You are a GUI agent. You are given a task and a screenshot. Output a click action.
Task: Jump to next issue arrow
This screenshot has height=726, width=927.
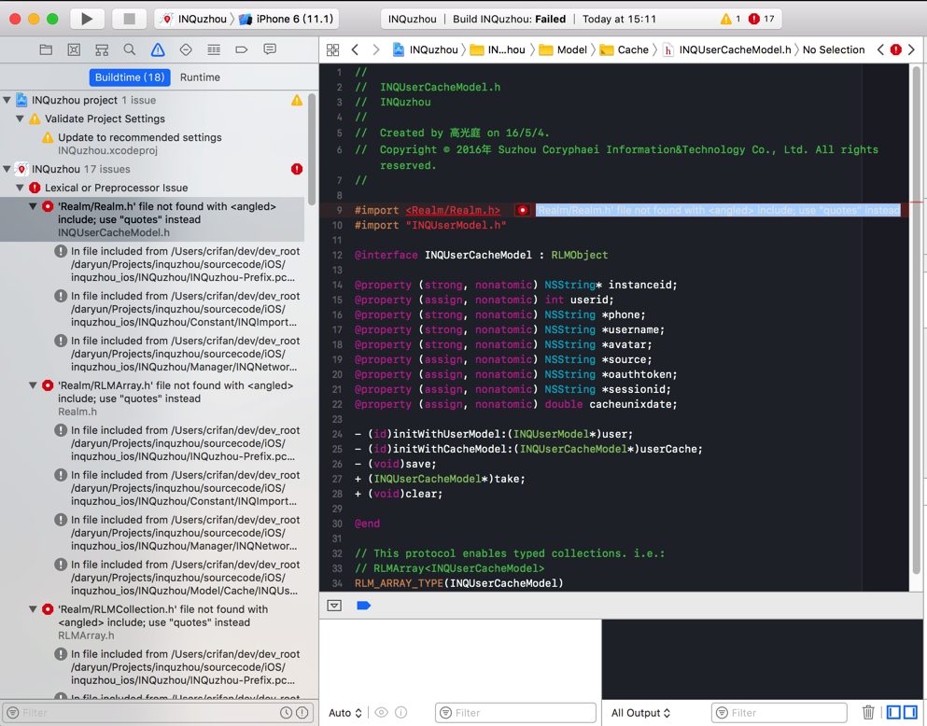coord(912,50)
